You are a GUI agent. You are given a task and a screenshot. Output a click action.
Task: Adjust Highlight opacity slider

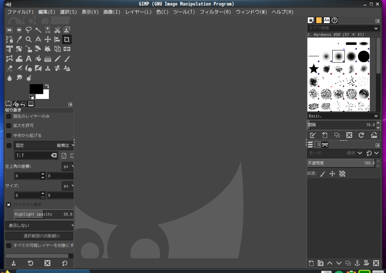(x=44, y=214)
